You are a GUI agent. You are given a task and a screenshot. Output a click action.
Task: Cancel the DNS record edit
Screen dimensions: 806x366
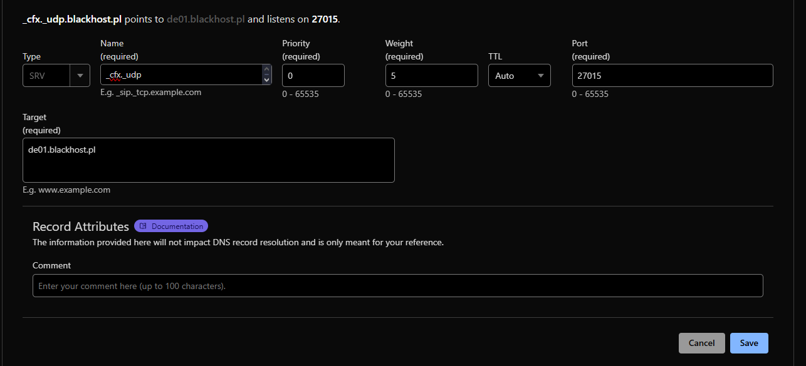[702, 343]
